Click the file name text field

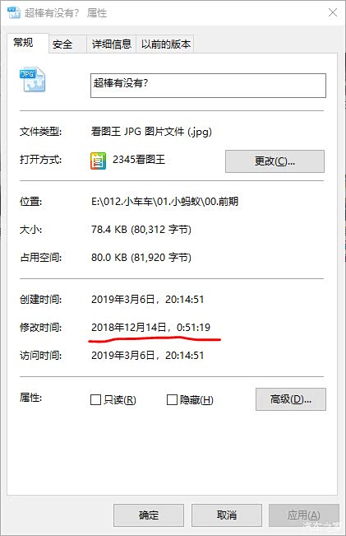click(208, 86)
